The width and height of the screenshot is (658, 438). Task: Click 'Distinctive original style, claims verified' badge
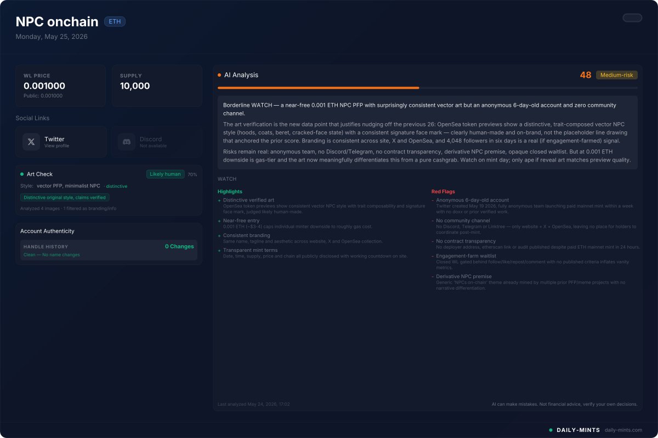click(65, 197)
